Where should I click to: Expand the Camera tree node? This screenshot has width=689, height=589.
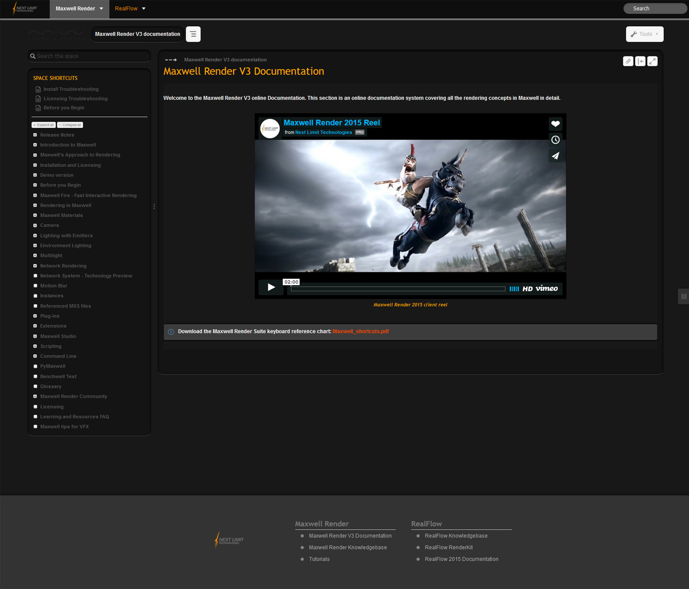click(x=35, y=225)
